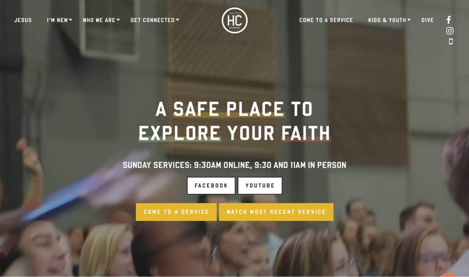
Task: Expand the Kids & Youth dropdown arrow
Action: 409,20
